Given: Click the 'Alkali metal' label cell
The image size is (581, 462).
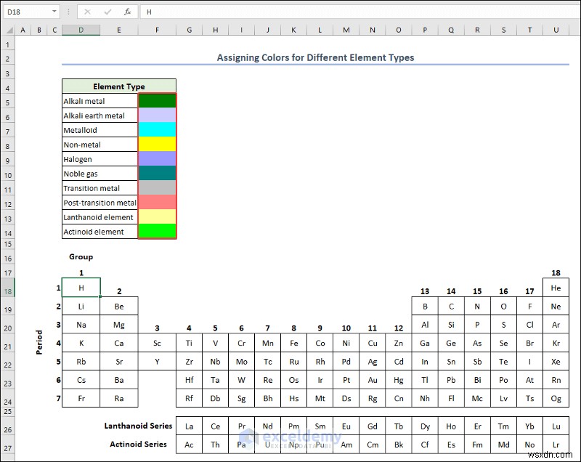Looking at the screenshot, I should coord(99,101).
